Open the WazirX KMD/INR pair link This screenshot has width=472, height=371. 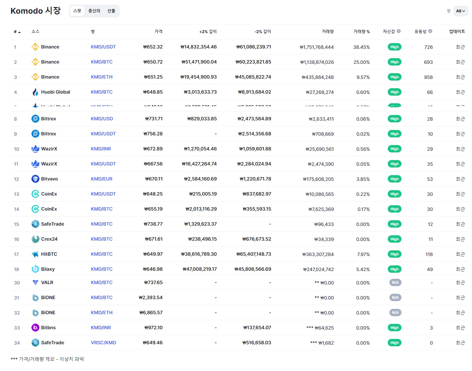click(101, 149)
